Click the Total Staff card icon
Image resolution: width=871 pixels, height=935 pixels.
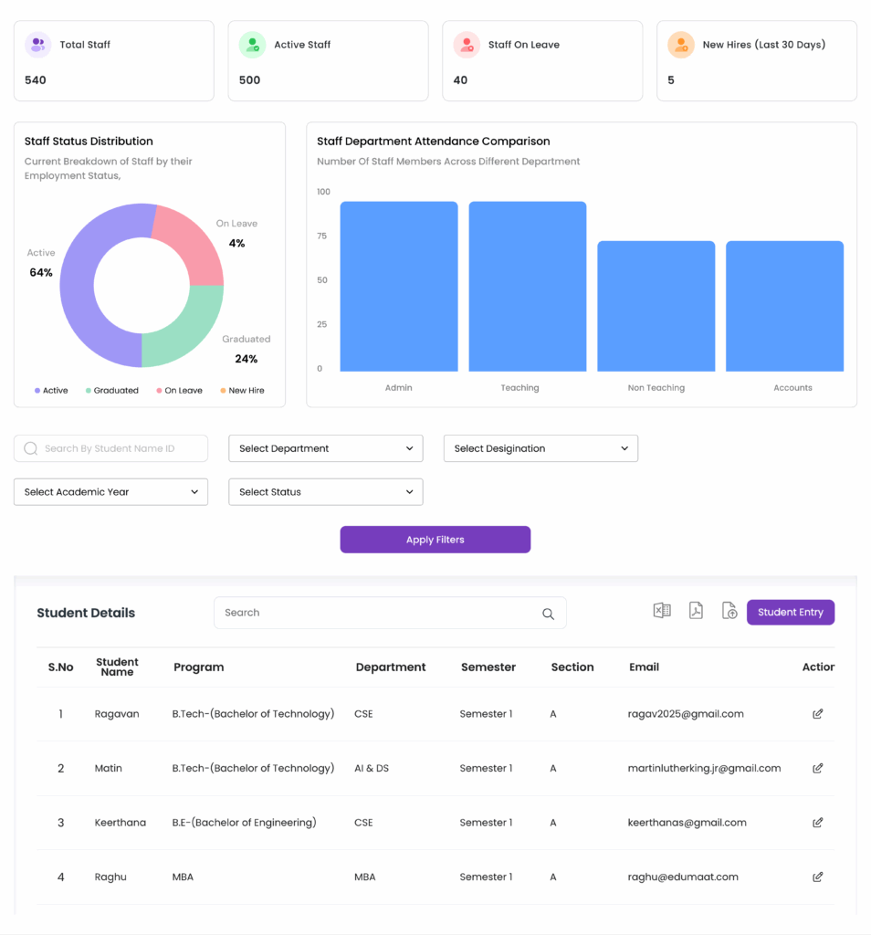(37, 45)
